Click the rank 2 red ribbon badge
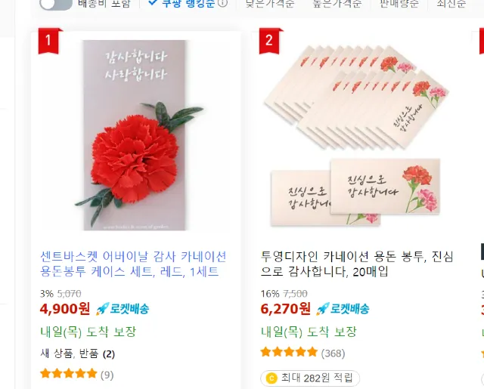 click(x=270, y=41)
